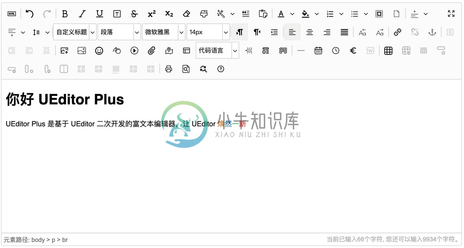The height and width of the screenshot is (248, 464).
Task: Apply background color paint bucket
Action: [x=306, y=14]
